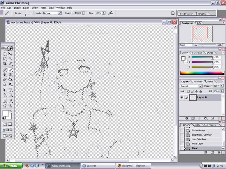Select the Blur tool
Screen dimensions: 226x169
[5, 84]
